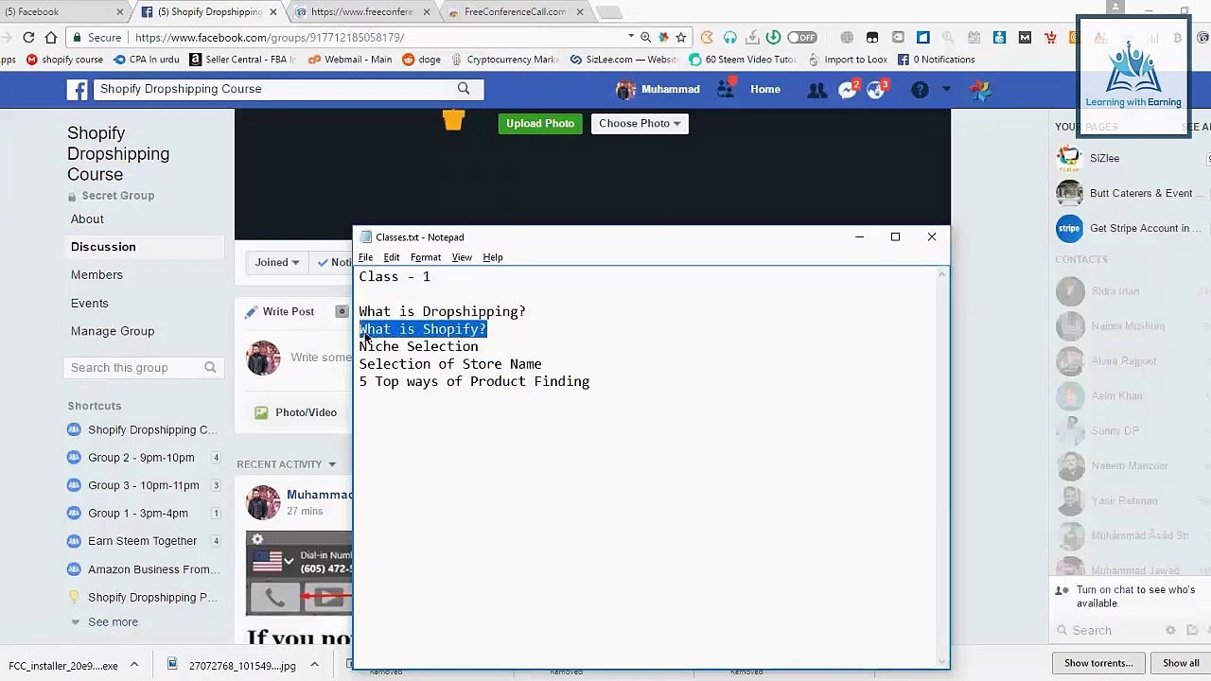Open the 27072768 jpg download options arrow
1211x681 pixels.
coord(314,665)
